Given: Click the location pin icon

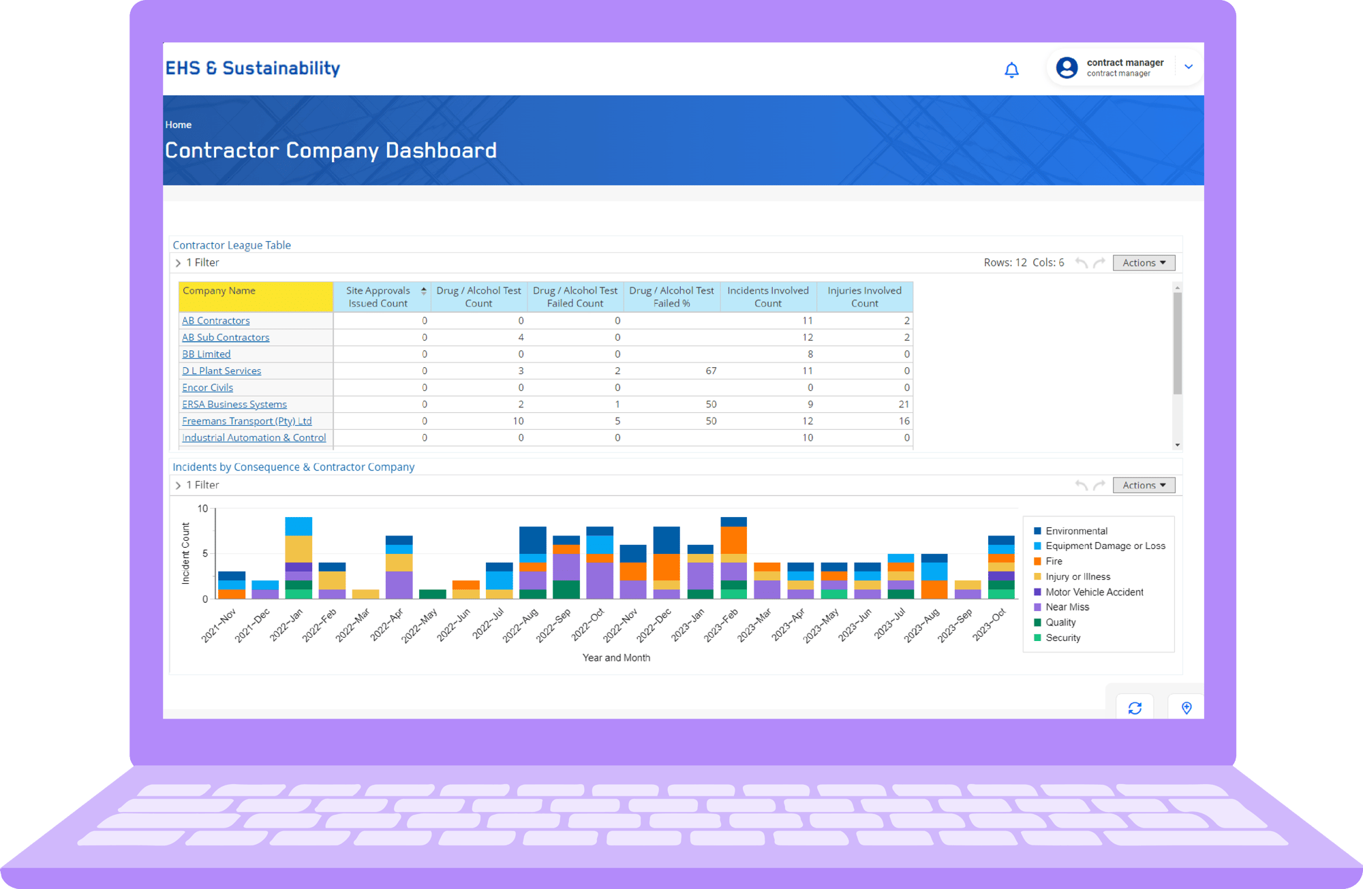Looking at the screenshot, I should (x=1186, y=708).
